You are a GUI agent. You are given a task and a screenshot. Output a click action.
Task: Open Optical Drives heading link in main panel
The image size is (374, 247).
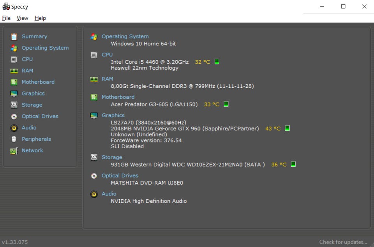click(120, 176)
